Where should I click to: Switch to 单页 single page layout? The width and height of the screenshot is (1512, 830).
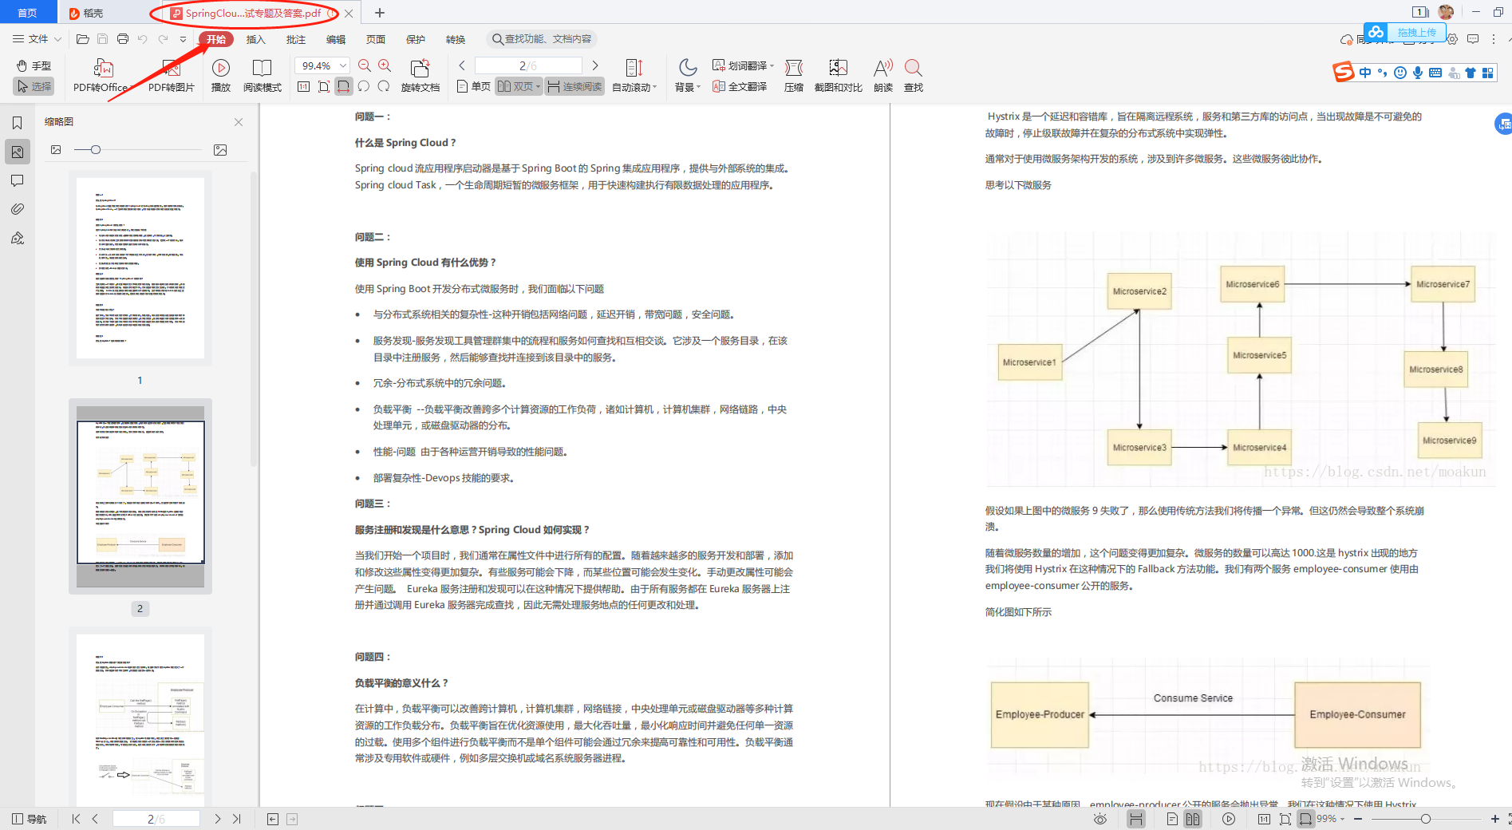point(474,86)
